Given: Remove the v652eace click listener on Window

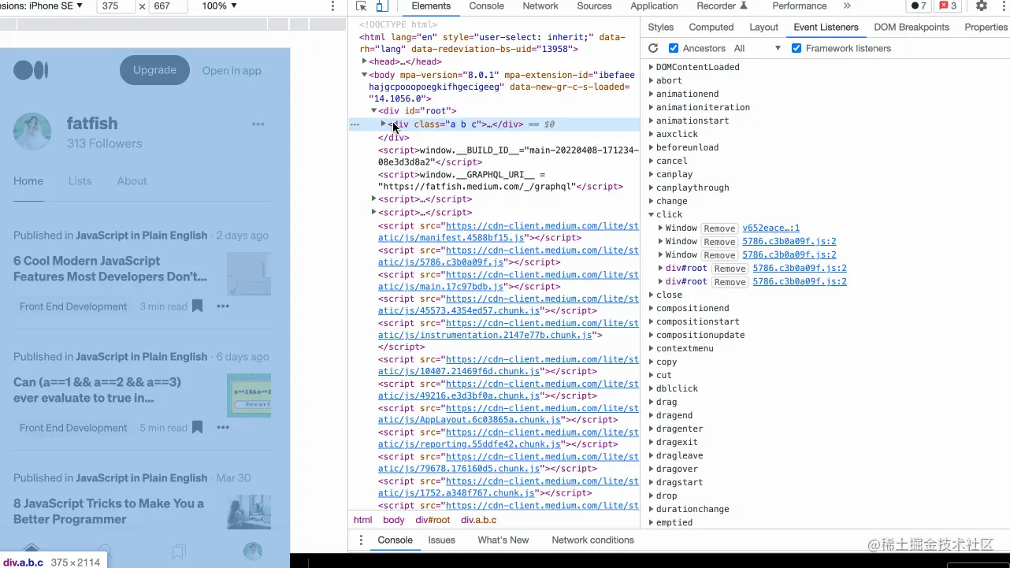Looking at the screenshot, I should [x=719, y=228].
